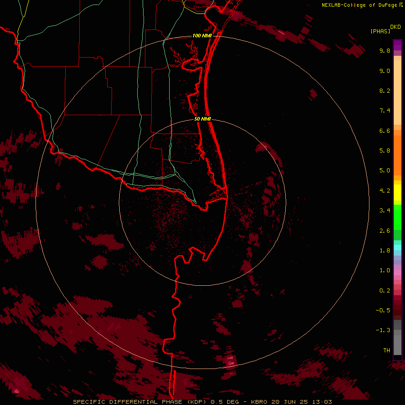Click the 3.4 scale value

(x=385, y=211)
